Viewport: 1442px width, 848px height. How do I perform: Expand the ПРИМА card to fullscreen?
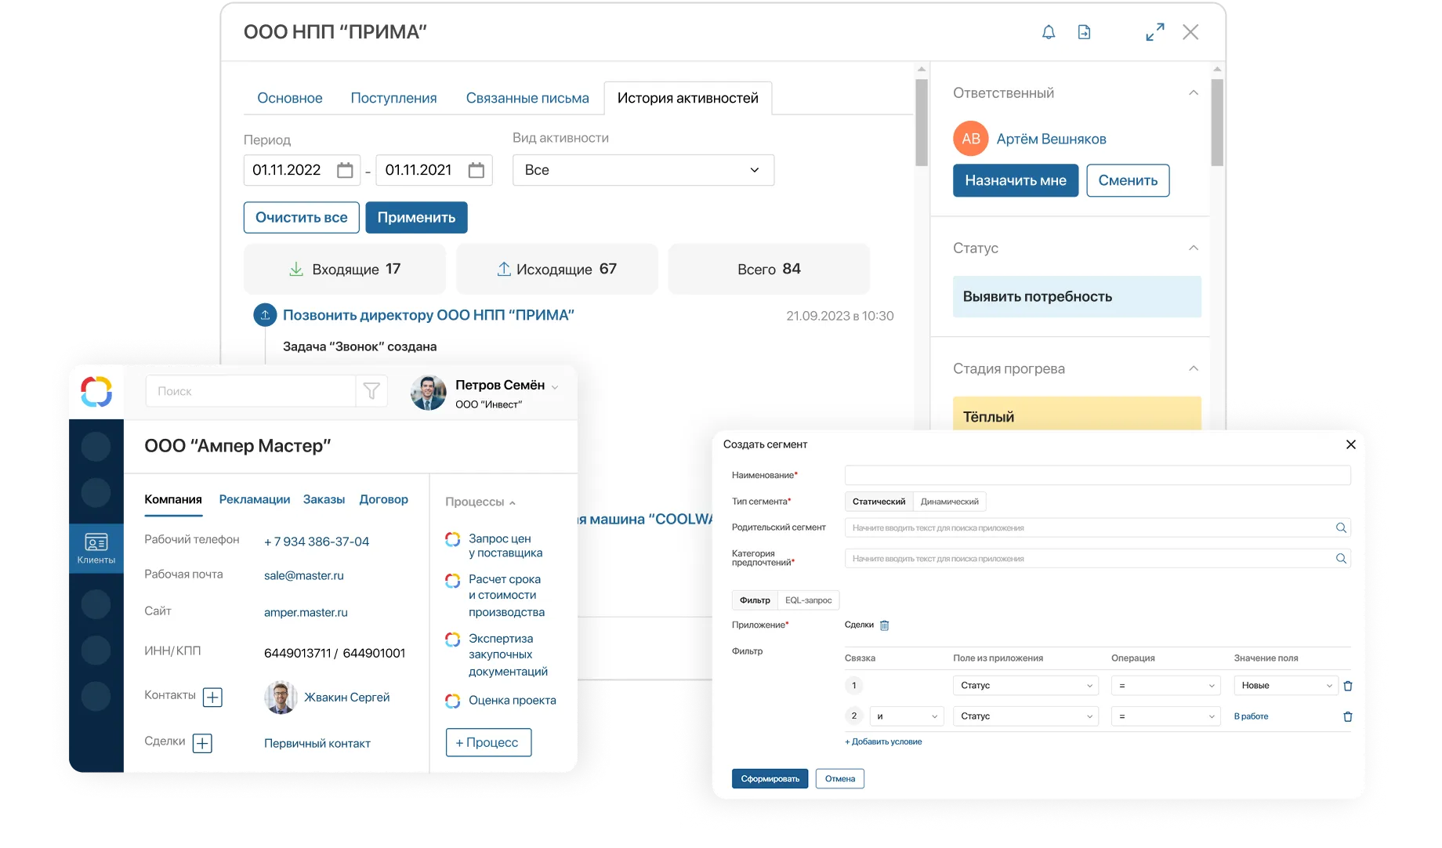point(1154,32)
